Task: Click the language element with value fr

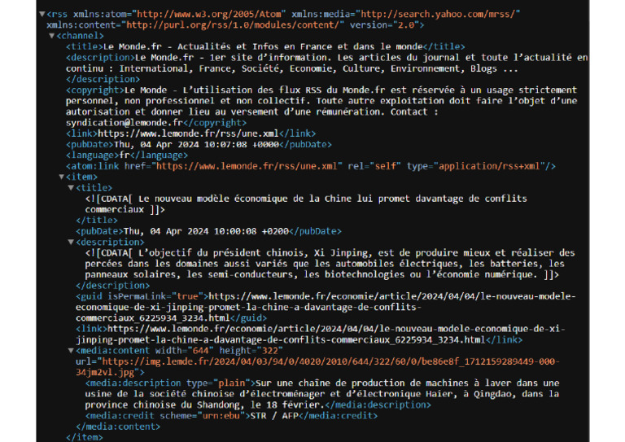Action: pyautogui.click(x=127, y=155)
